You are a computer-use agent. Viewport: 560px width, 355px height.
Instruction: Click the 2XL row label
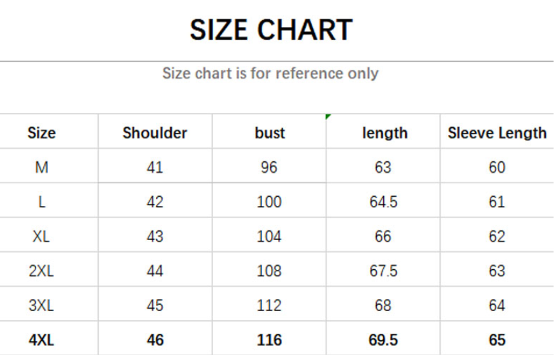click(x=42, y=271)
